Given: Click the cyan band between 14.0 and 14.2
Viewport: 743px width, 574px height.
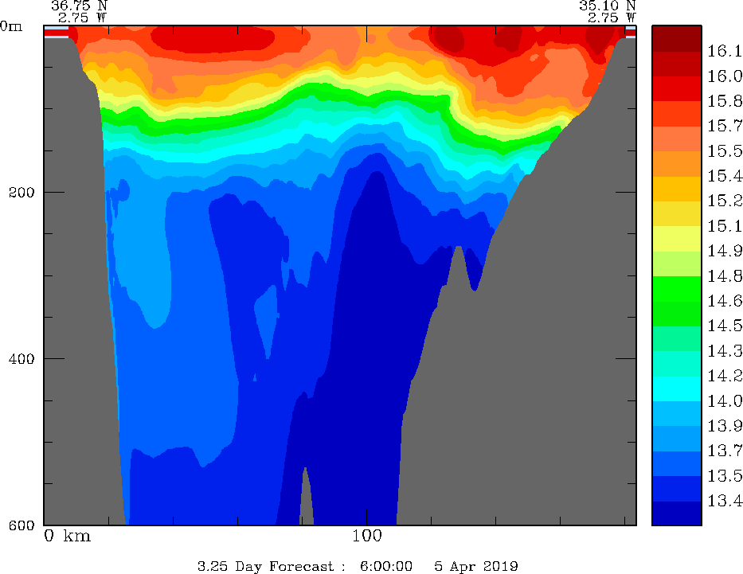Looking at the screenshot, I should coord(677,389).
